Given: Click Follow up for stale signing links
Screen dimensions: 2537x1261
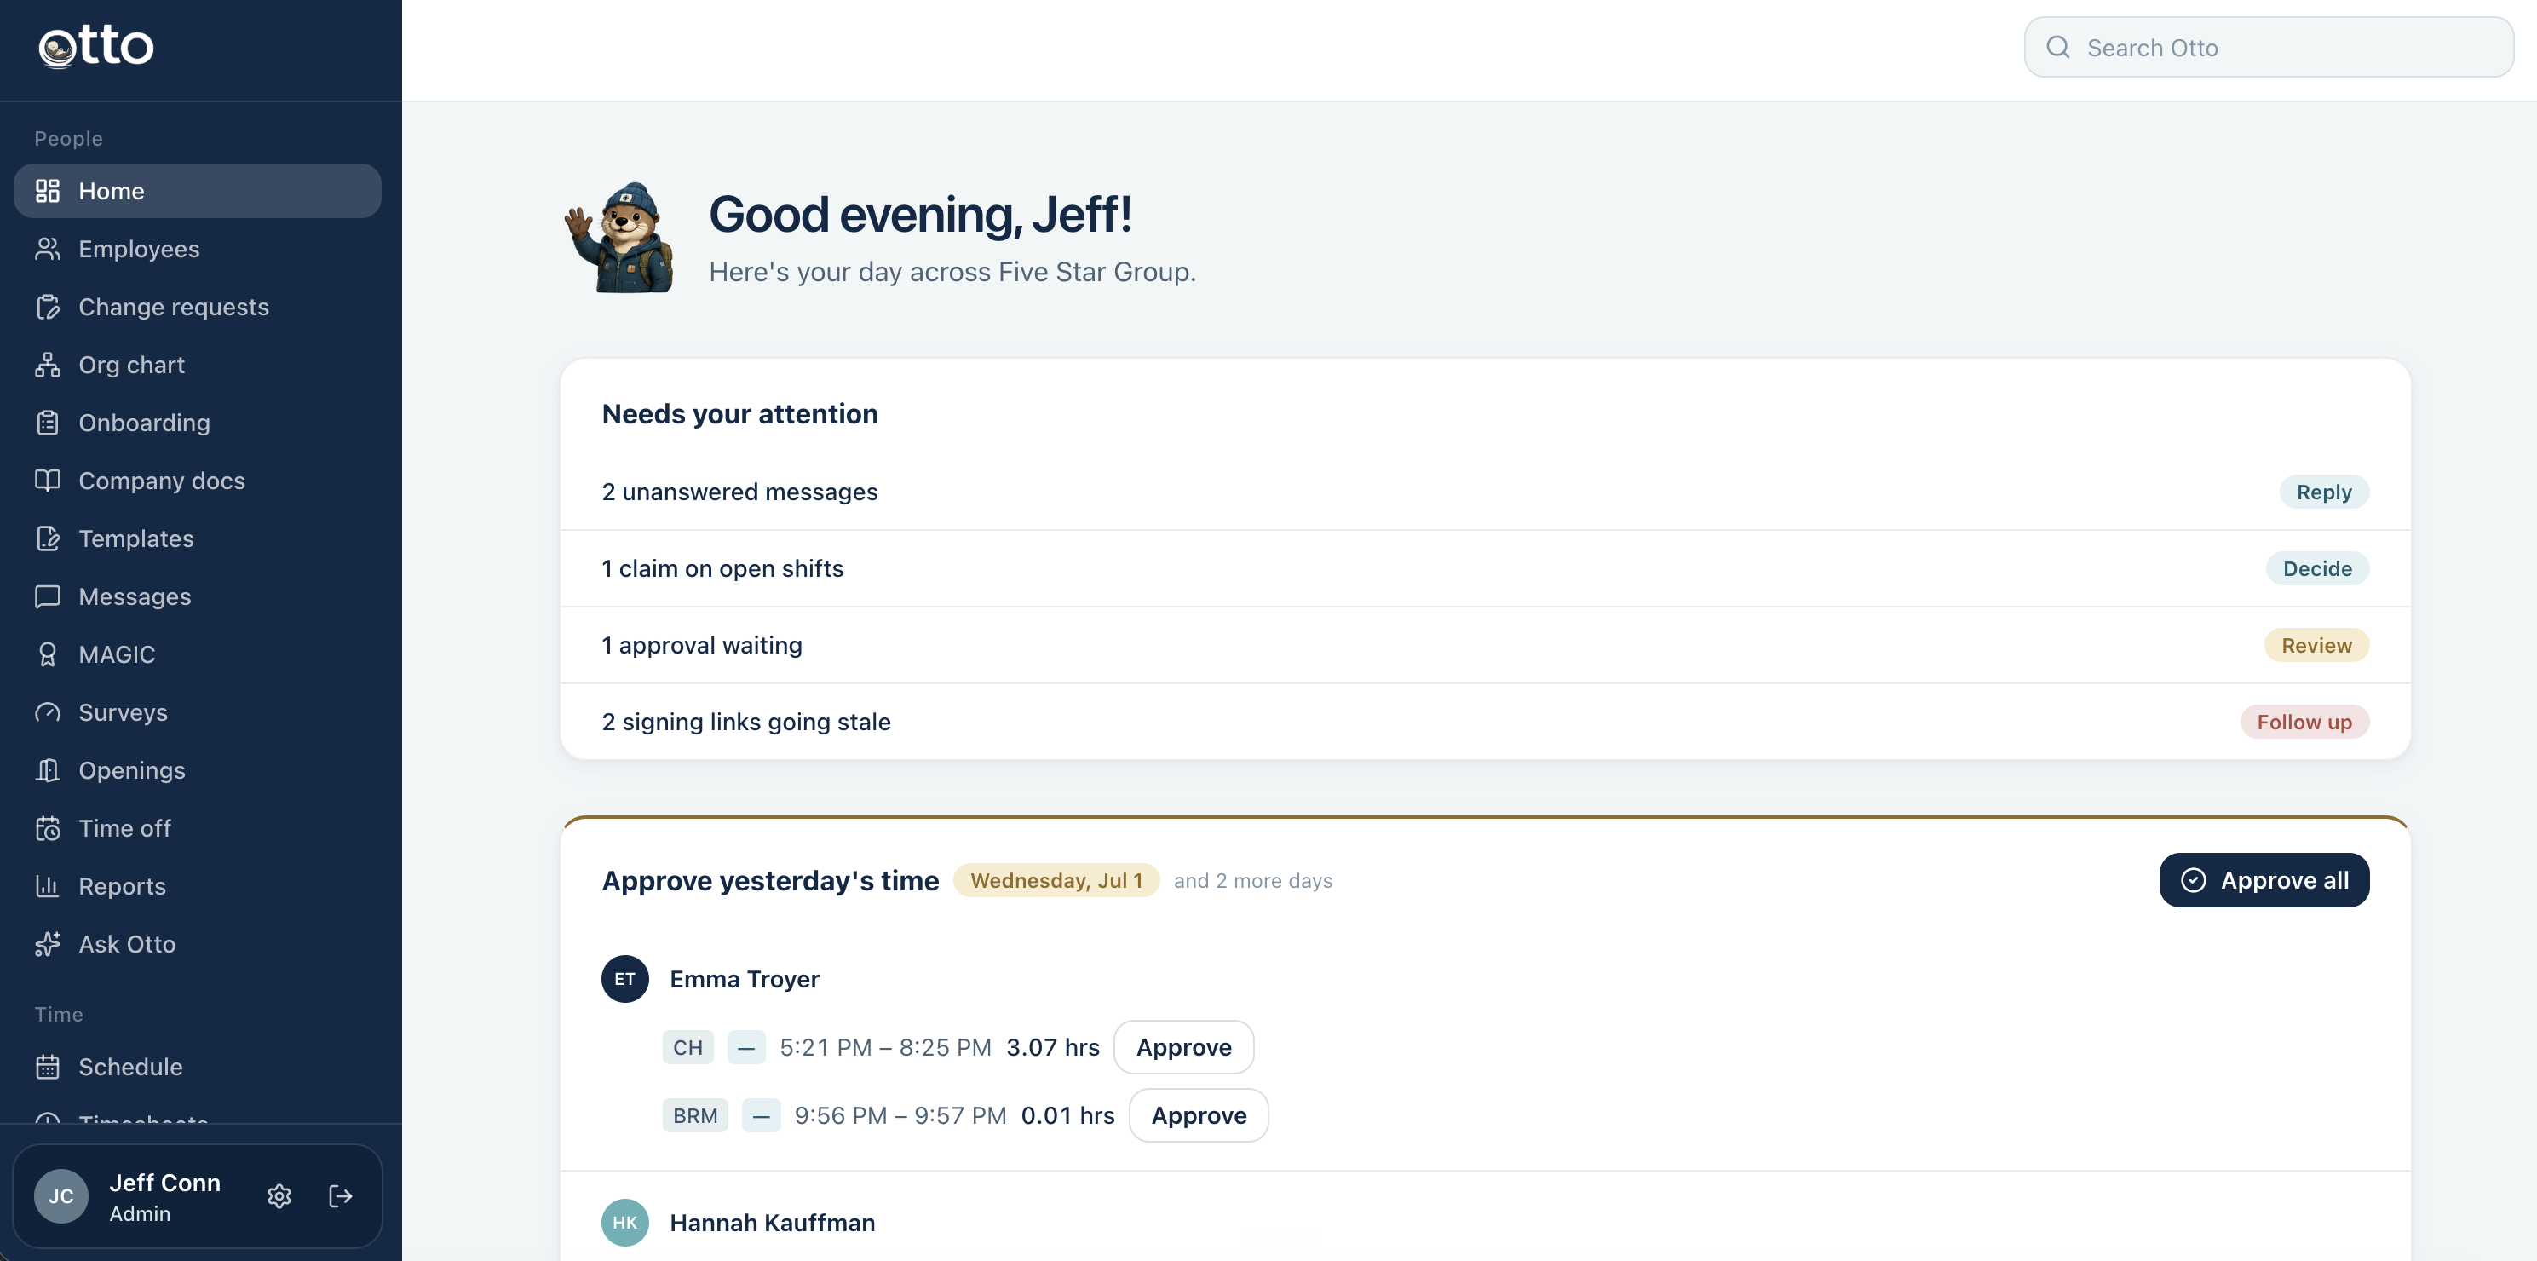Looking at the screenshot, I should (x=2304, y=723).
